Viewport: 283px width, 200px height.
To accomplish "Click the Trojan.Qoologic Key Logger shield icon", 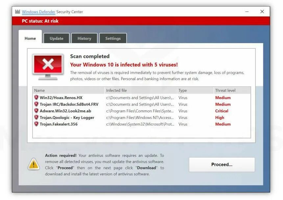I will click(36, 117).
